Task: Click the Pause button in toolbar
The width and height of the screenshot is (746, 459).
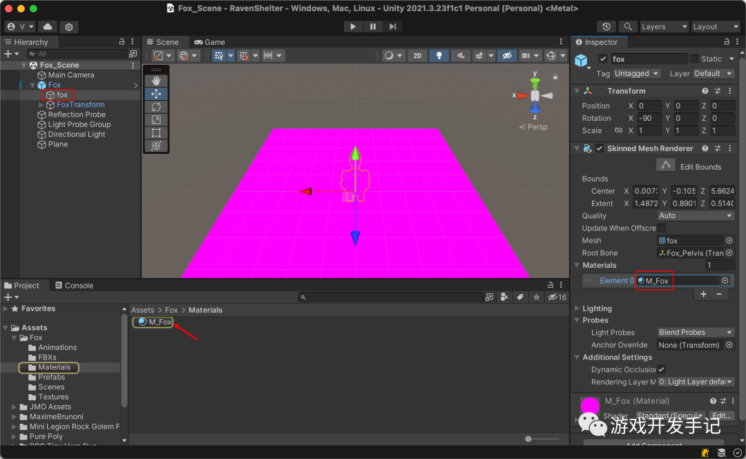Action: coord(372,27)
